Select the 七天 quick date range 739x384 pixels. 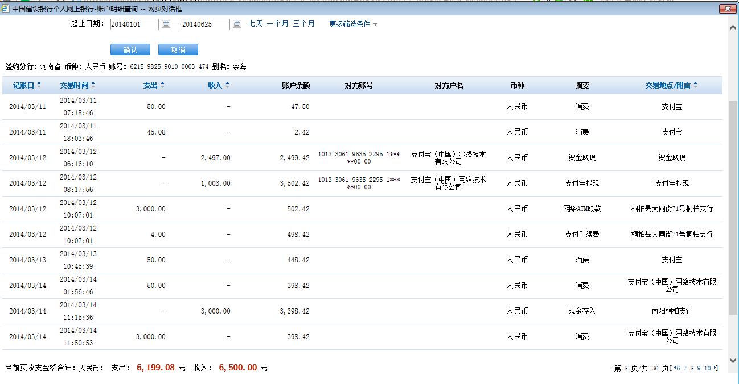coord(256,24)
